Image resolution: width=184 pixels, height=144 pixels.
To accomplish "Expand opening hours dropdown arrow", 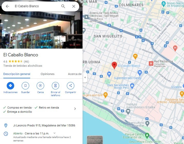I will [x=54, y=133].
